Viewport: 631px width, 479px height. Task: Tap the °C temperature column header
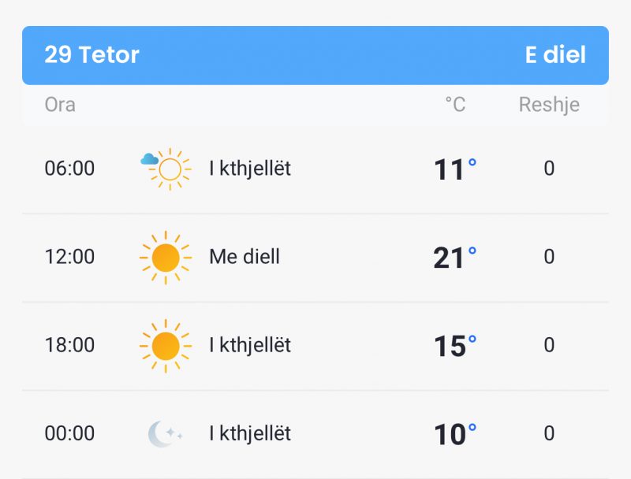(455, 105)
